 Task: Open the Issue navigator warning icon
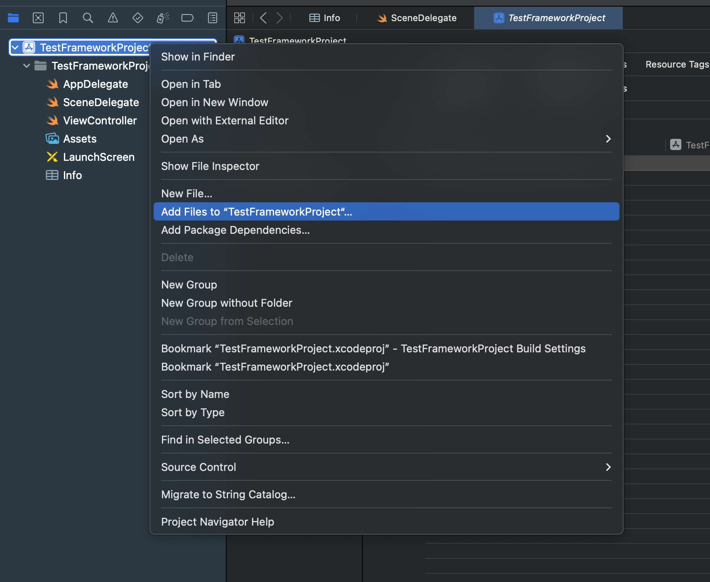click(113, 18)
